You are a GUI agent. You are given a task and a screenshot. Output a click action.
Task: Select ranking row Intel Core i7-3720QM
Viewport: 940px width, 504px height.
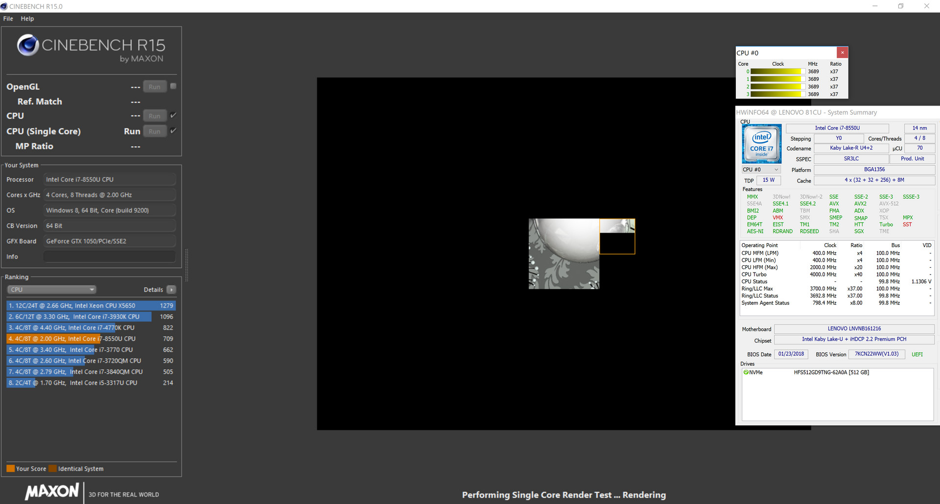click(x=91, y=361)
